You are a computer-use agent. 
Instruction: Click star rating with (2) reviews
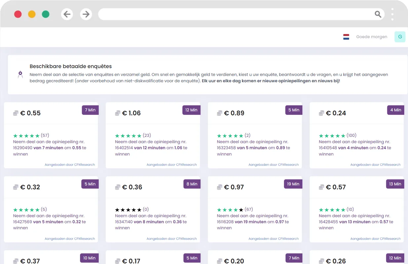click(x=230, y=136)
